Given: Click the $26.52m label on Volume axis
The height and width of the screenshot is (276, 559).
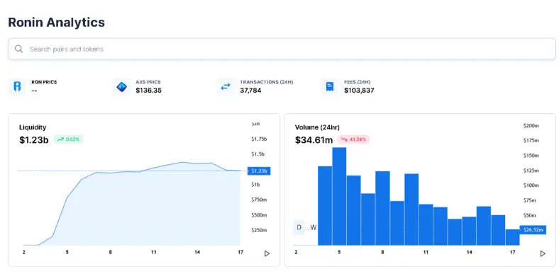Looking at the screenshot, I should (x=533, y=230).
